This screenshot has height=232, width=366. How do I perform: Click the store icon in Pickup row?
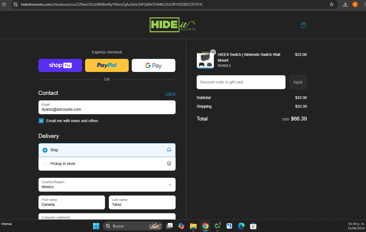click(x=169, y=163)
